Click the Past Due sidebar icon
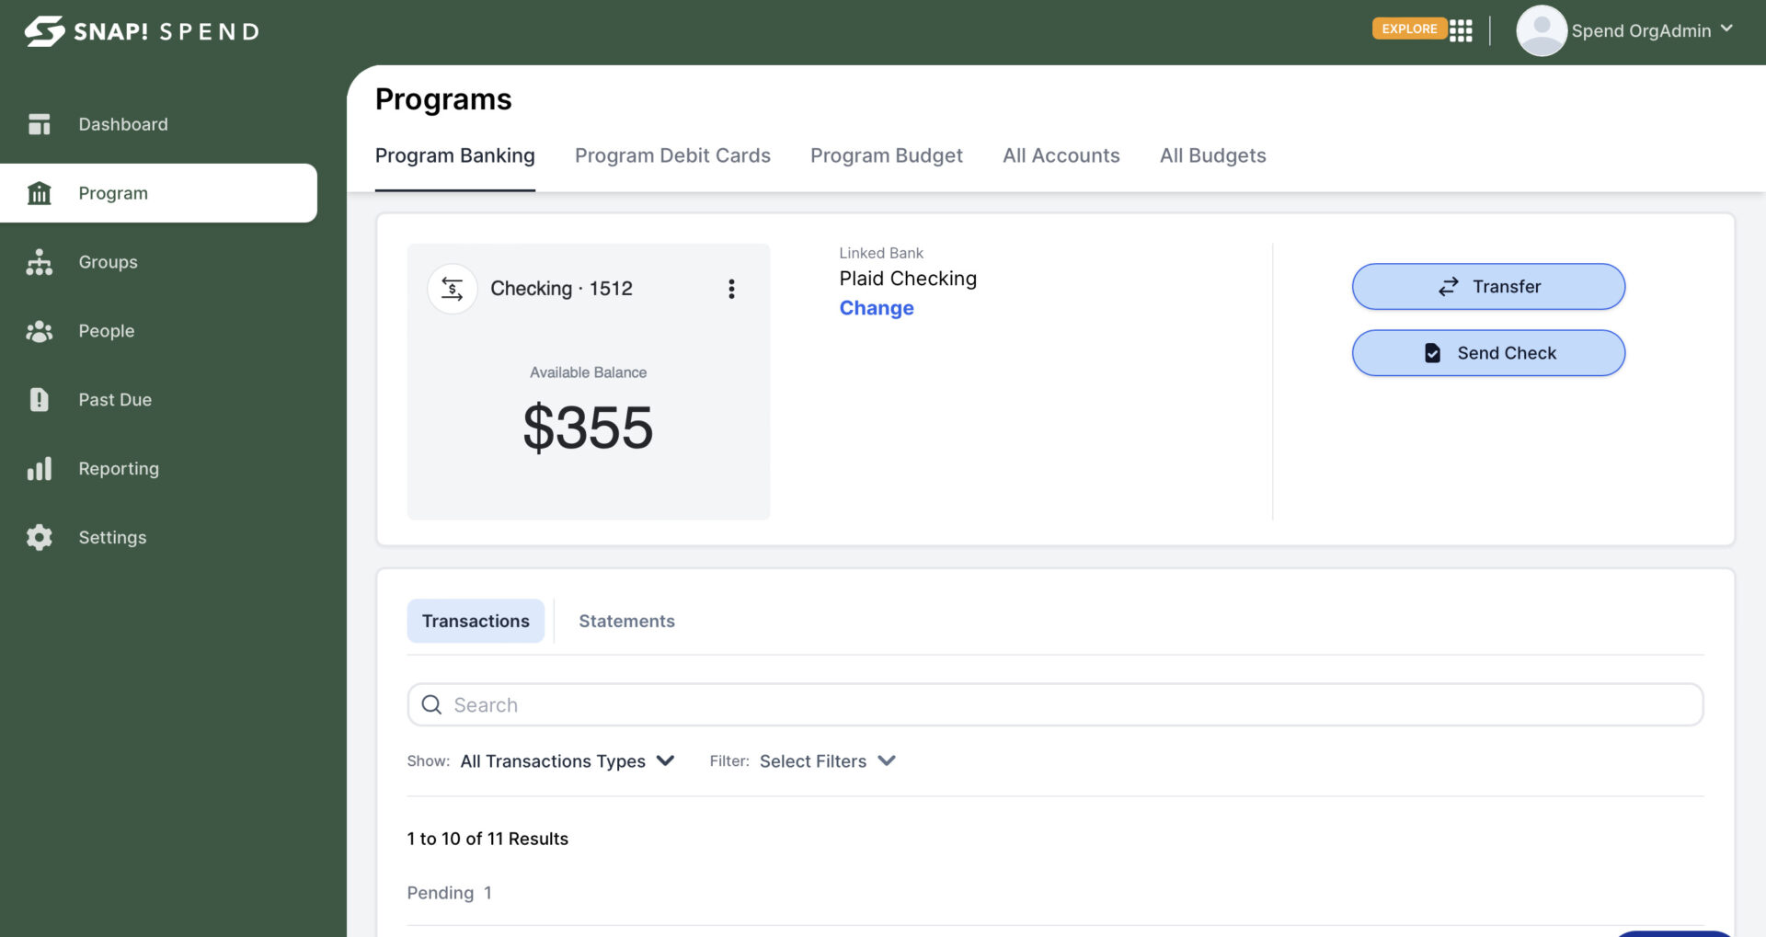The height and width of the screenshot is (937, 1766). point(40,399)
